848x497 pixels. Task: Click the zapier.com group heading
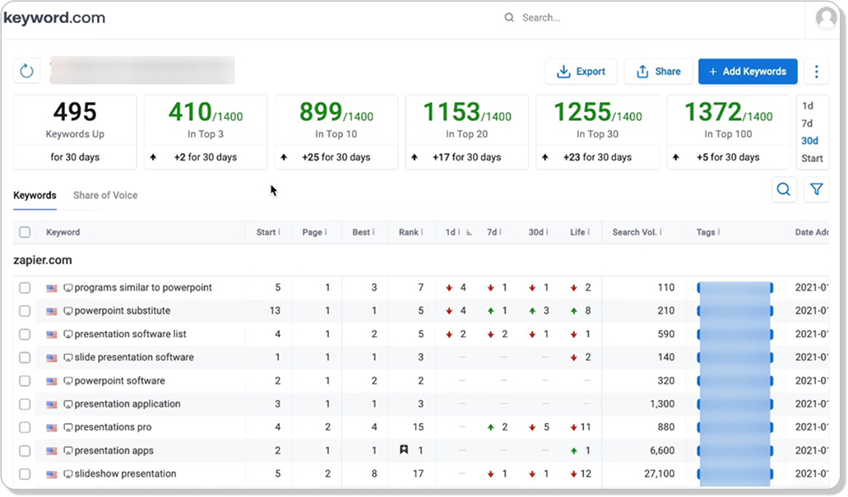tap(43, 260)
